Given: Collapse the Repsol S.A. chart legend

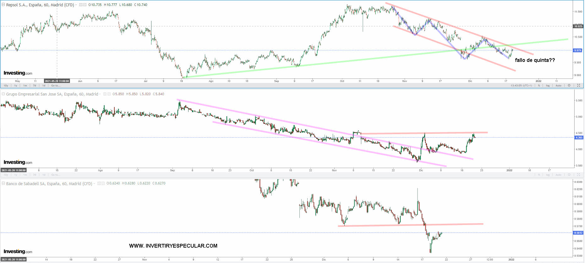Looking at the screenshot, I should [3, 5].
